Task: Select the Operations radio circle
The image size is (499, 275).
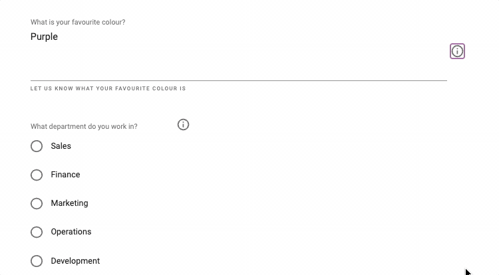Action: (x=37, y=232)
